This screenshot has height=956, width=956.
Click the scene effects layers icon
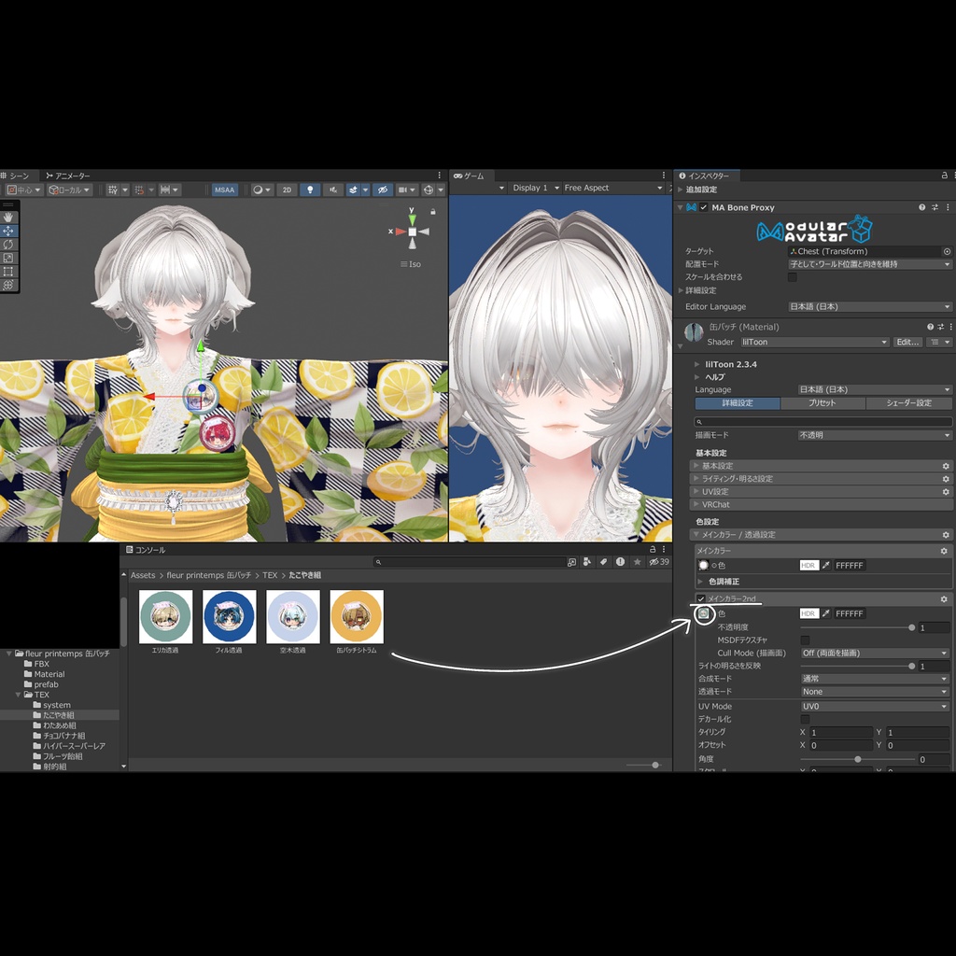click(x=353, y=190)
